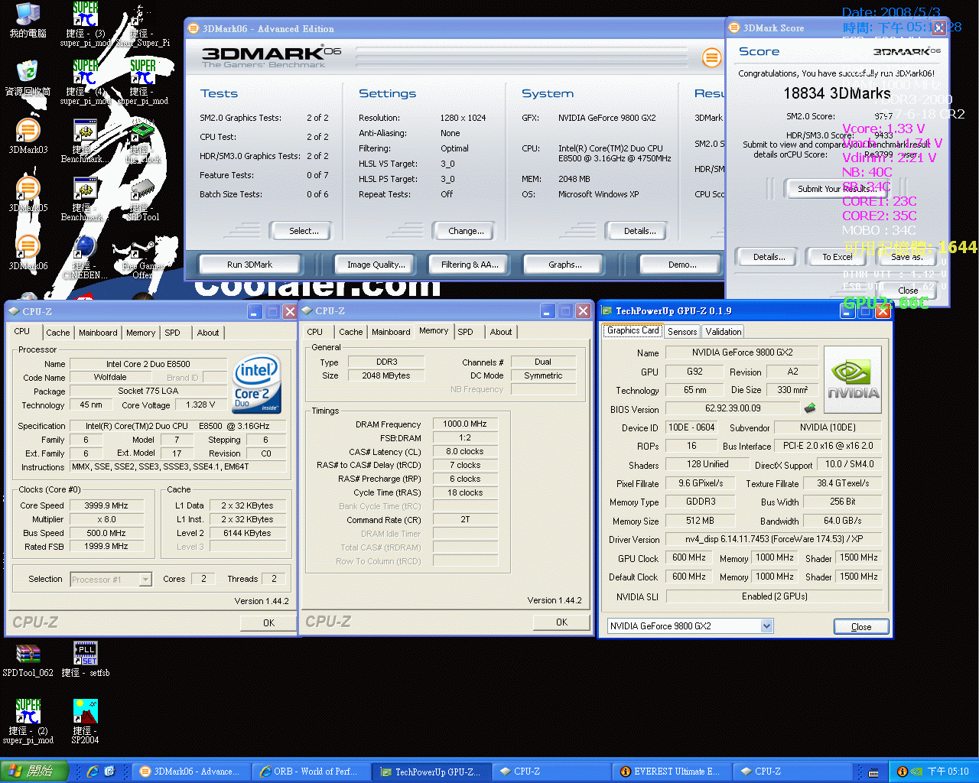Click the BIOS save icon in GPU-Z
The height and width of the screenshot is (783, 979).
(810, 408)
